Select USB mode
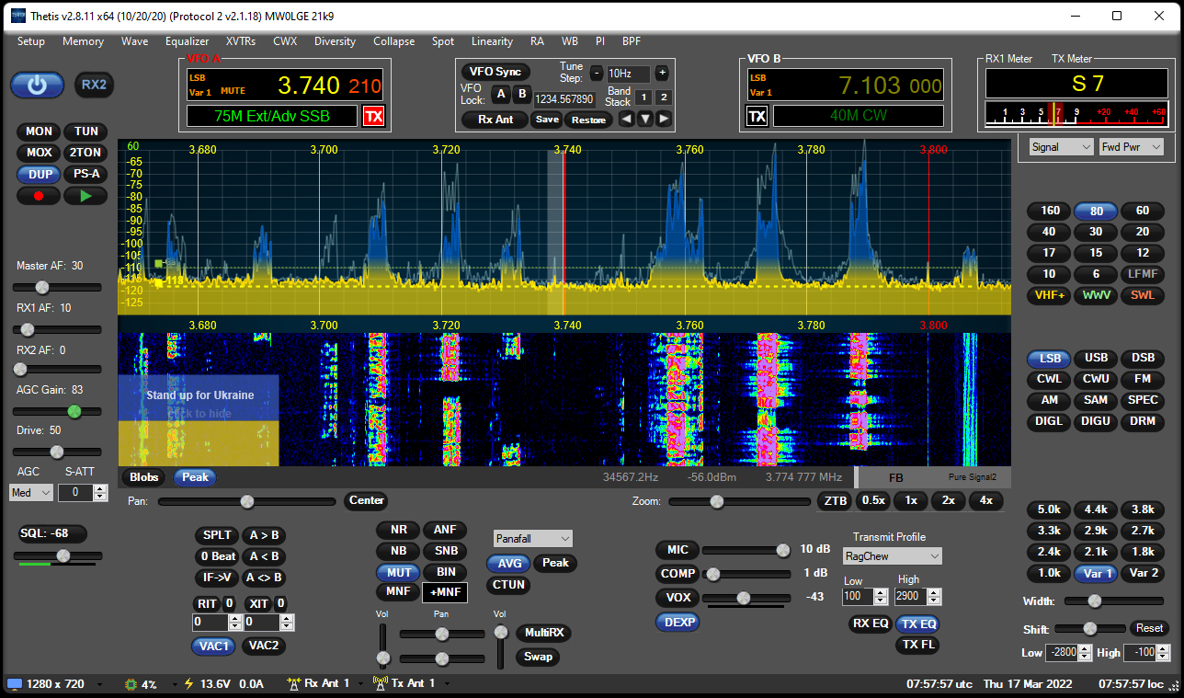This screenshot has width=1184, height=698. pos(1096,359)
